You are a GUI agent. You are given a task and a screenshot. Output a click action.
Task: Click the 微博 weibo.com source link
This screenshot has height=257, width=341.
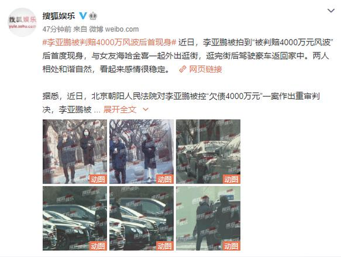[114, 29]
